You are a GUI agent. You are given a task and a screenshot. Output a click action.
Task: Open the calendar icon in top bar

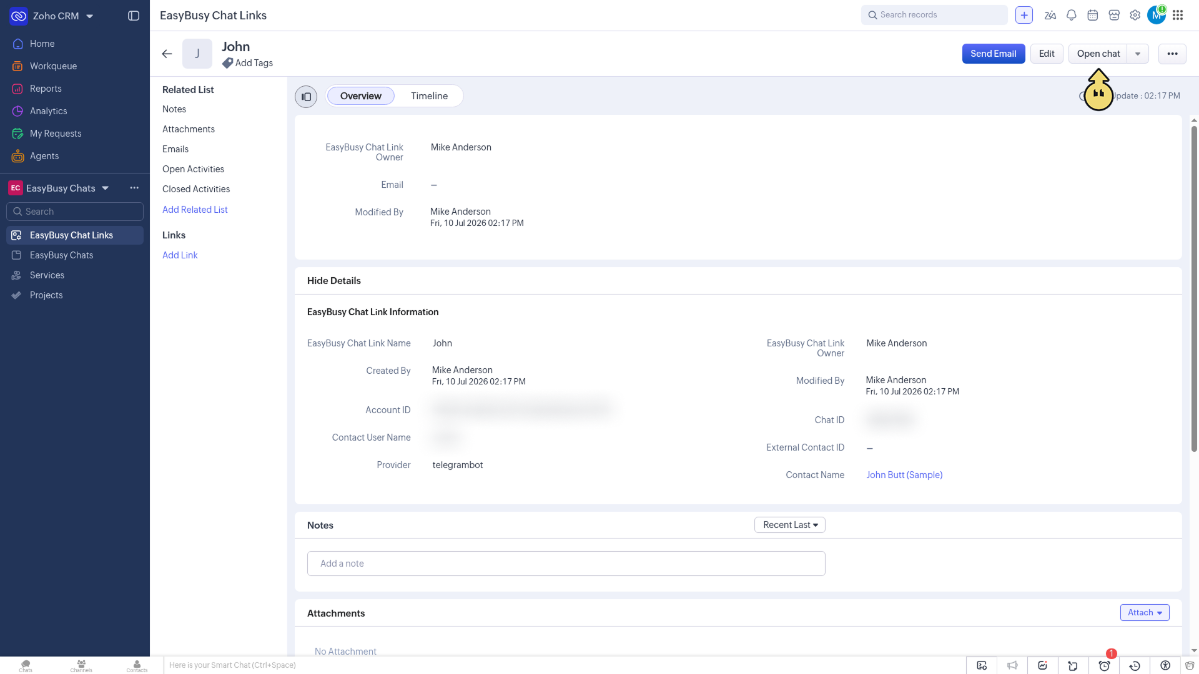1093,15
